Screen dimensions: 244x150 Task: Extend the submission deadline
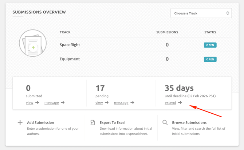[170, 103]
